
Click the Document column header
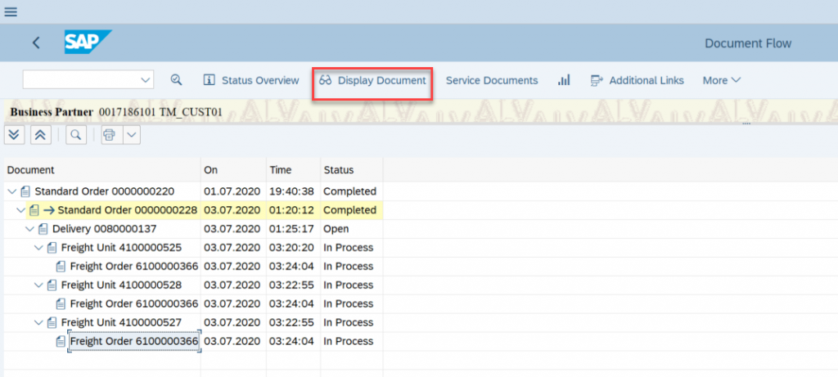102,170
